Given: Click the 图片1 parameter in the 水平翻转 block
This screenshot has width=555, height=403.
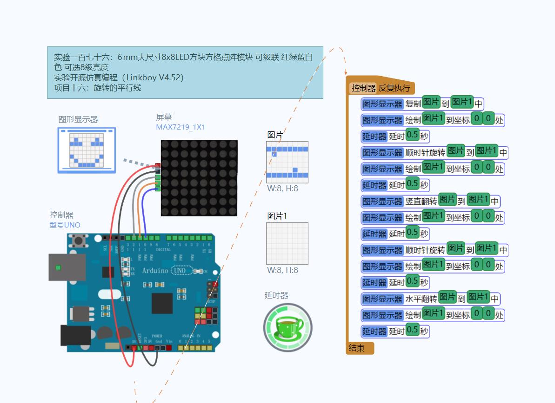Looking at the screenshot, I should tap(479, 297).
